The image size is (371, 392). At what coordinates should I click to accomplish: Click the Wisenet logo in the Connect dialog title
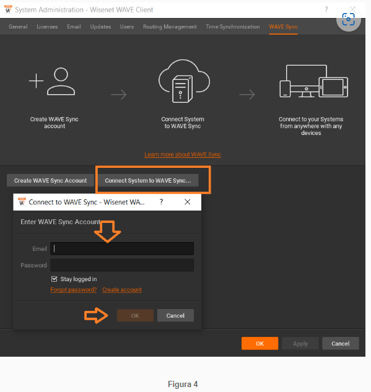(x=22, y=201)
